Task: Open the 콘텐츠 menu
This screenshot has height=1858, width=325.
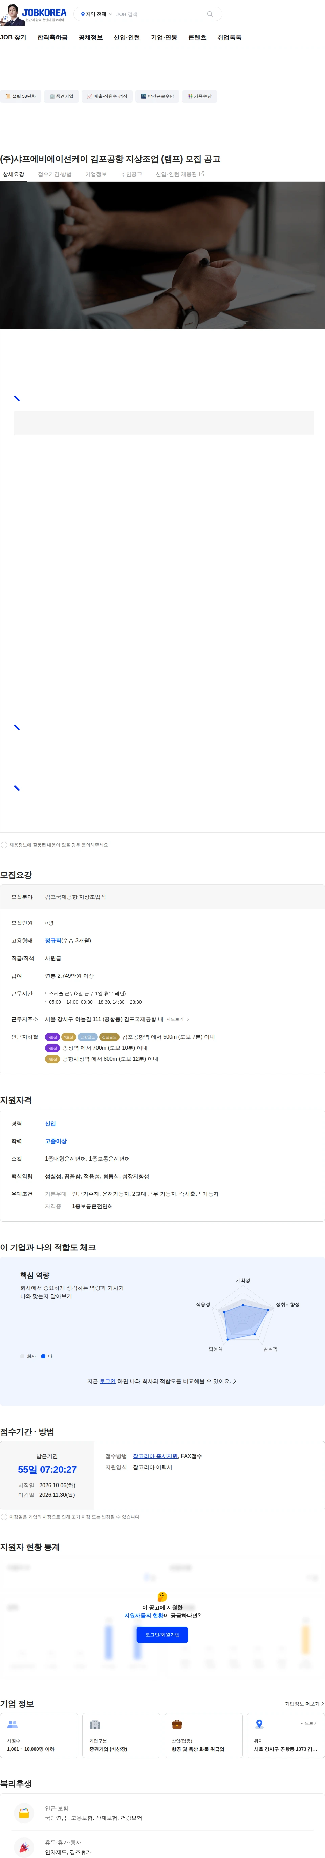Action: [197, 38]
